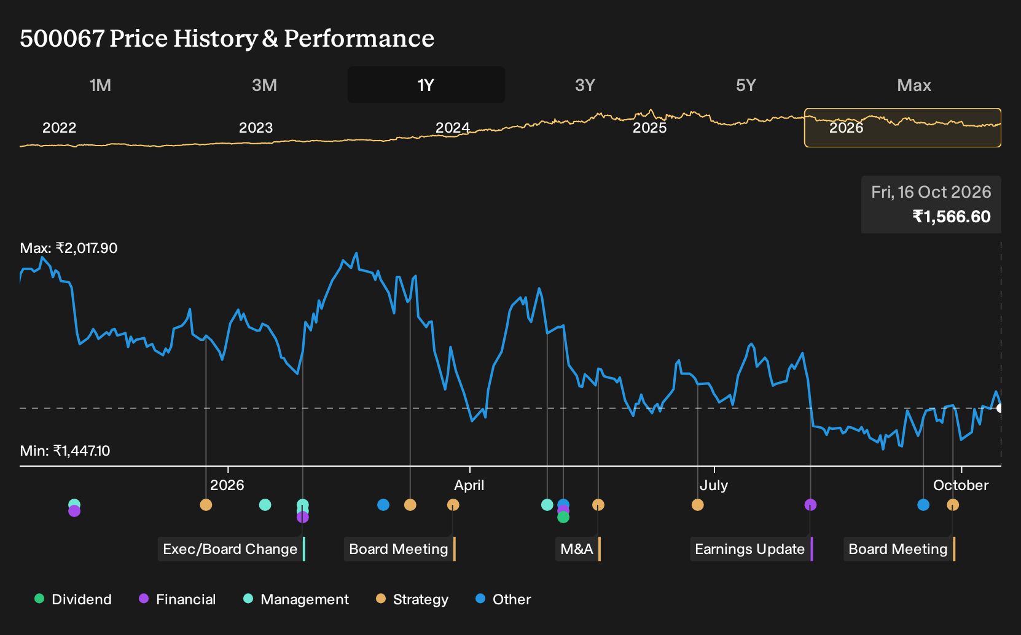Open the Exec/Board Change event label
Screen dimensions: 1021x635
coord(231,549)
